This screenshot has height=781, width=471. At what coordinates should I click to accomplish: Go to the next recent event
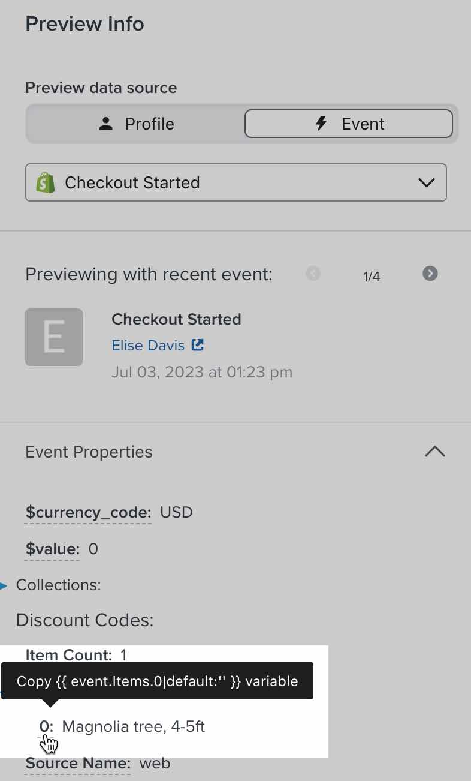click(x=430, y=274)
